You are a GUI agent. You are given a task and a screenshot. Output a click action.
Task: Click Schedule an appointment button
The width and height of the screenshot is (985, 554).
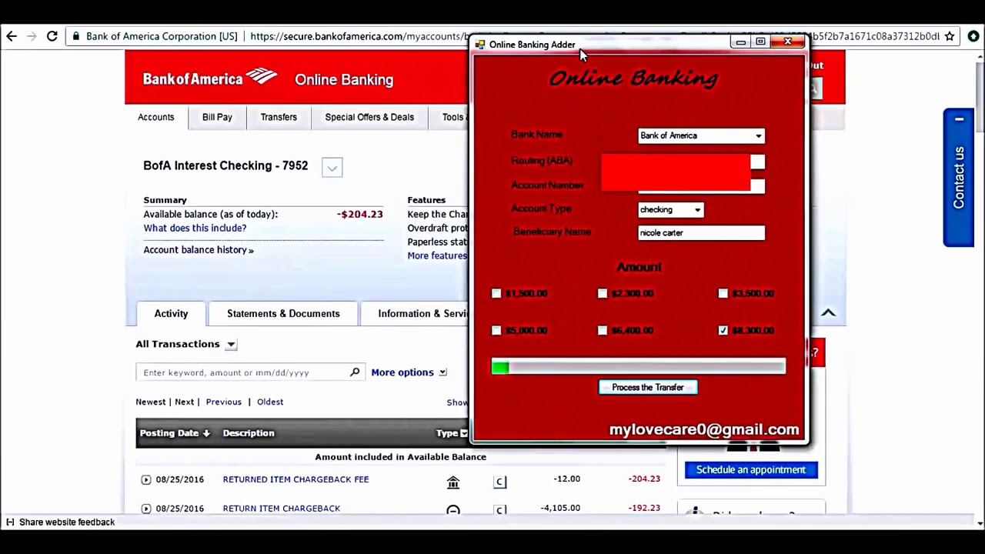tap(751, 470)
